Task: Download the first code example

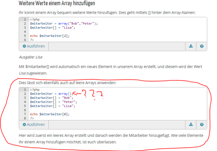Action: click(191, 46)
